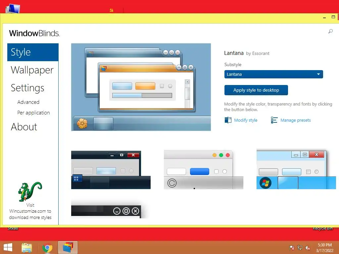Click the WindowBlinds taskbar icon
Screen dimensions: 339x254
pos(68,247)
